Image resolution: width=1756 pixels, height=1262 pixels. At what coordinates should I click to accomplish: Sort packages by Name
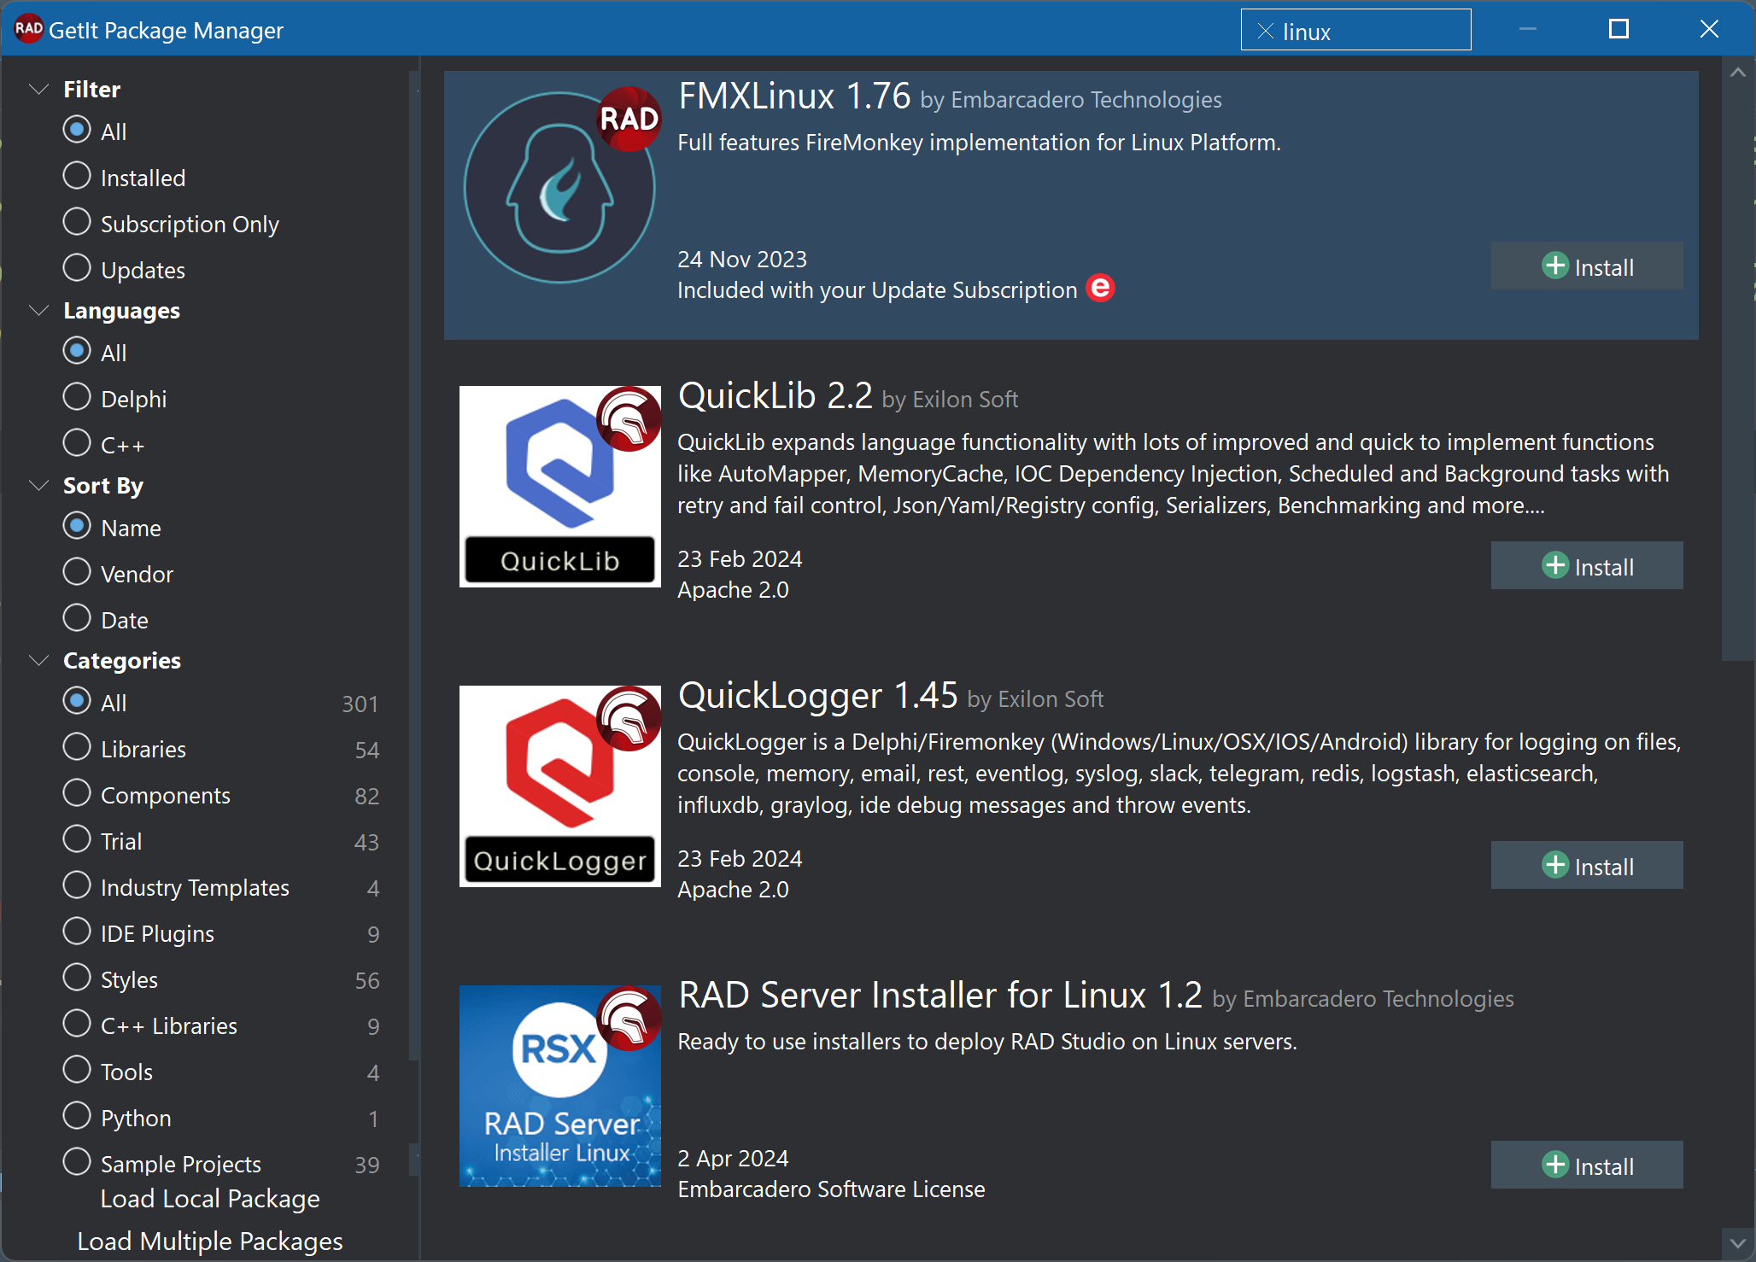(x=77, y=526)
